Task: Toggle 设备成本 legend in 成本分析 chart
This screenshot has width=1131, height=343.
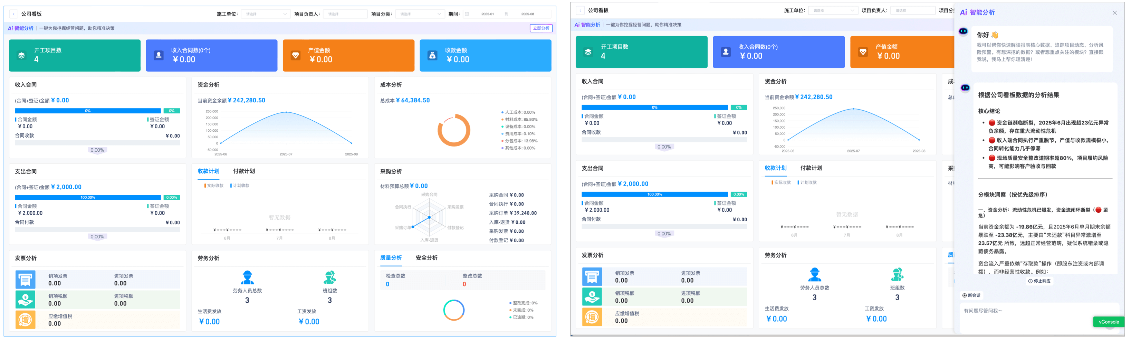Action: coord(518,127)
